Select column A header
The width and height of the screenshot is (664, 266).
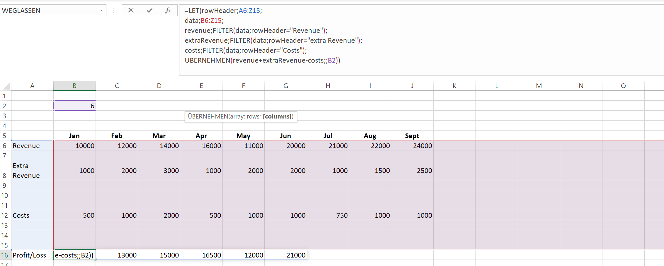(32, 86)
